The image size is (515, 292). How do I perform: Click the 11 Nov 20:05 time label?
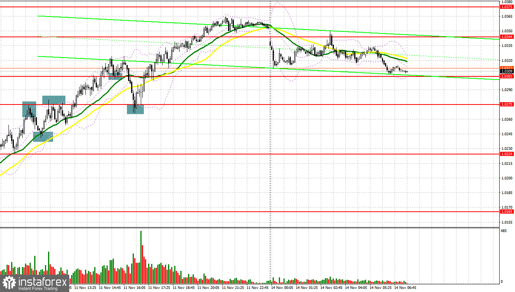point(209,287)
